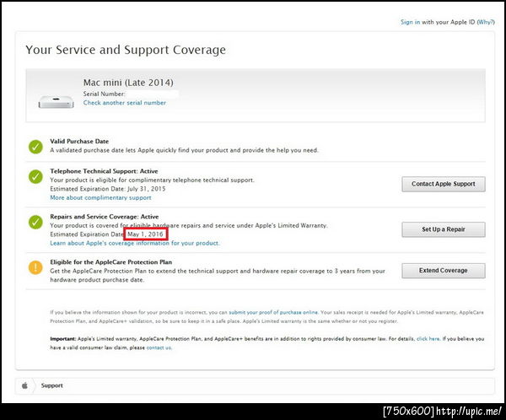The height and width of the screenshot is (420, 506).
Task: Click the Mac mini product image
Action: (x=57, y=102)
